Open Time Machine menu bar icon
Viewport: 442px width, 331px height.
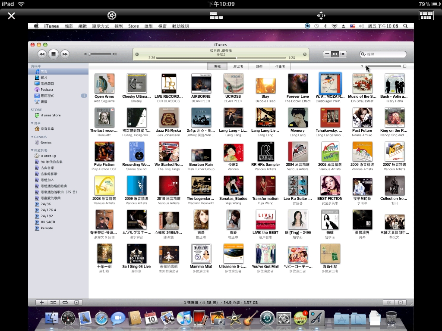coord(316,26)
